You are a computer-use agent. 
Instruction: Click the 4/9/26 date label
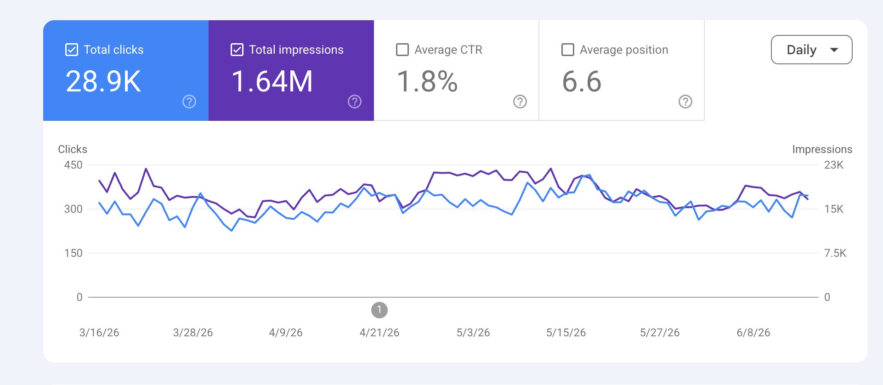[x=286, y=333]
